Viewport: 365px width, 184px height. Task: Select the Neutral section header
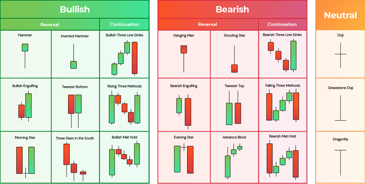tap(340, 15)
